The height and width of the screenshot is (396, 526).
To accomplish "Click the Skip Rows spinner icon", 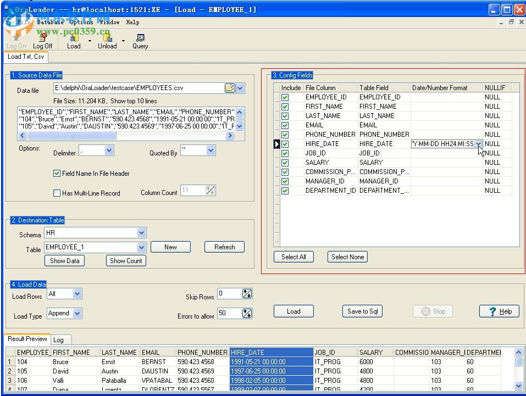I will [x=247, y=294].
